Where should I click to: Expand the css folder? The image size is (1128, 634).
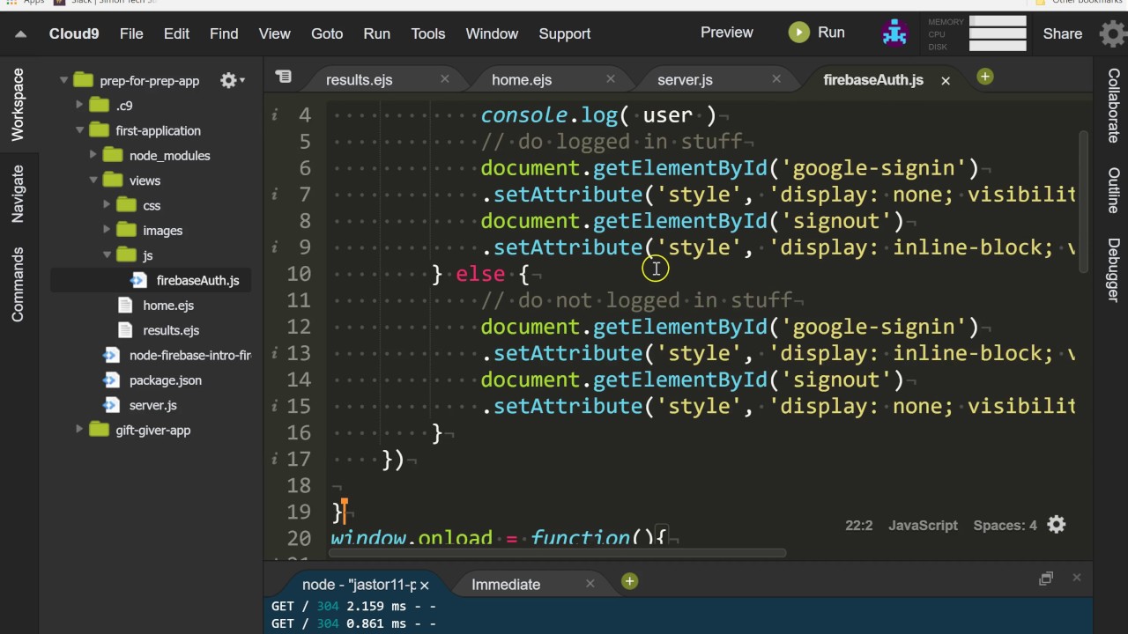point(108,205)
